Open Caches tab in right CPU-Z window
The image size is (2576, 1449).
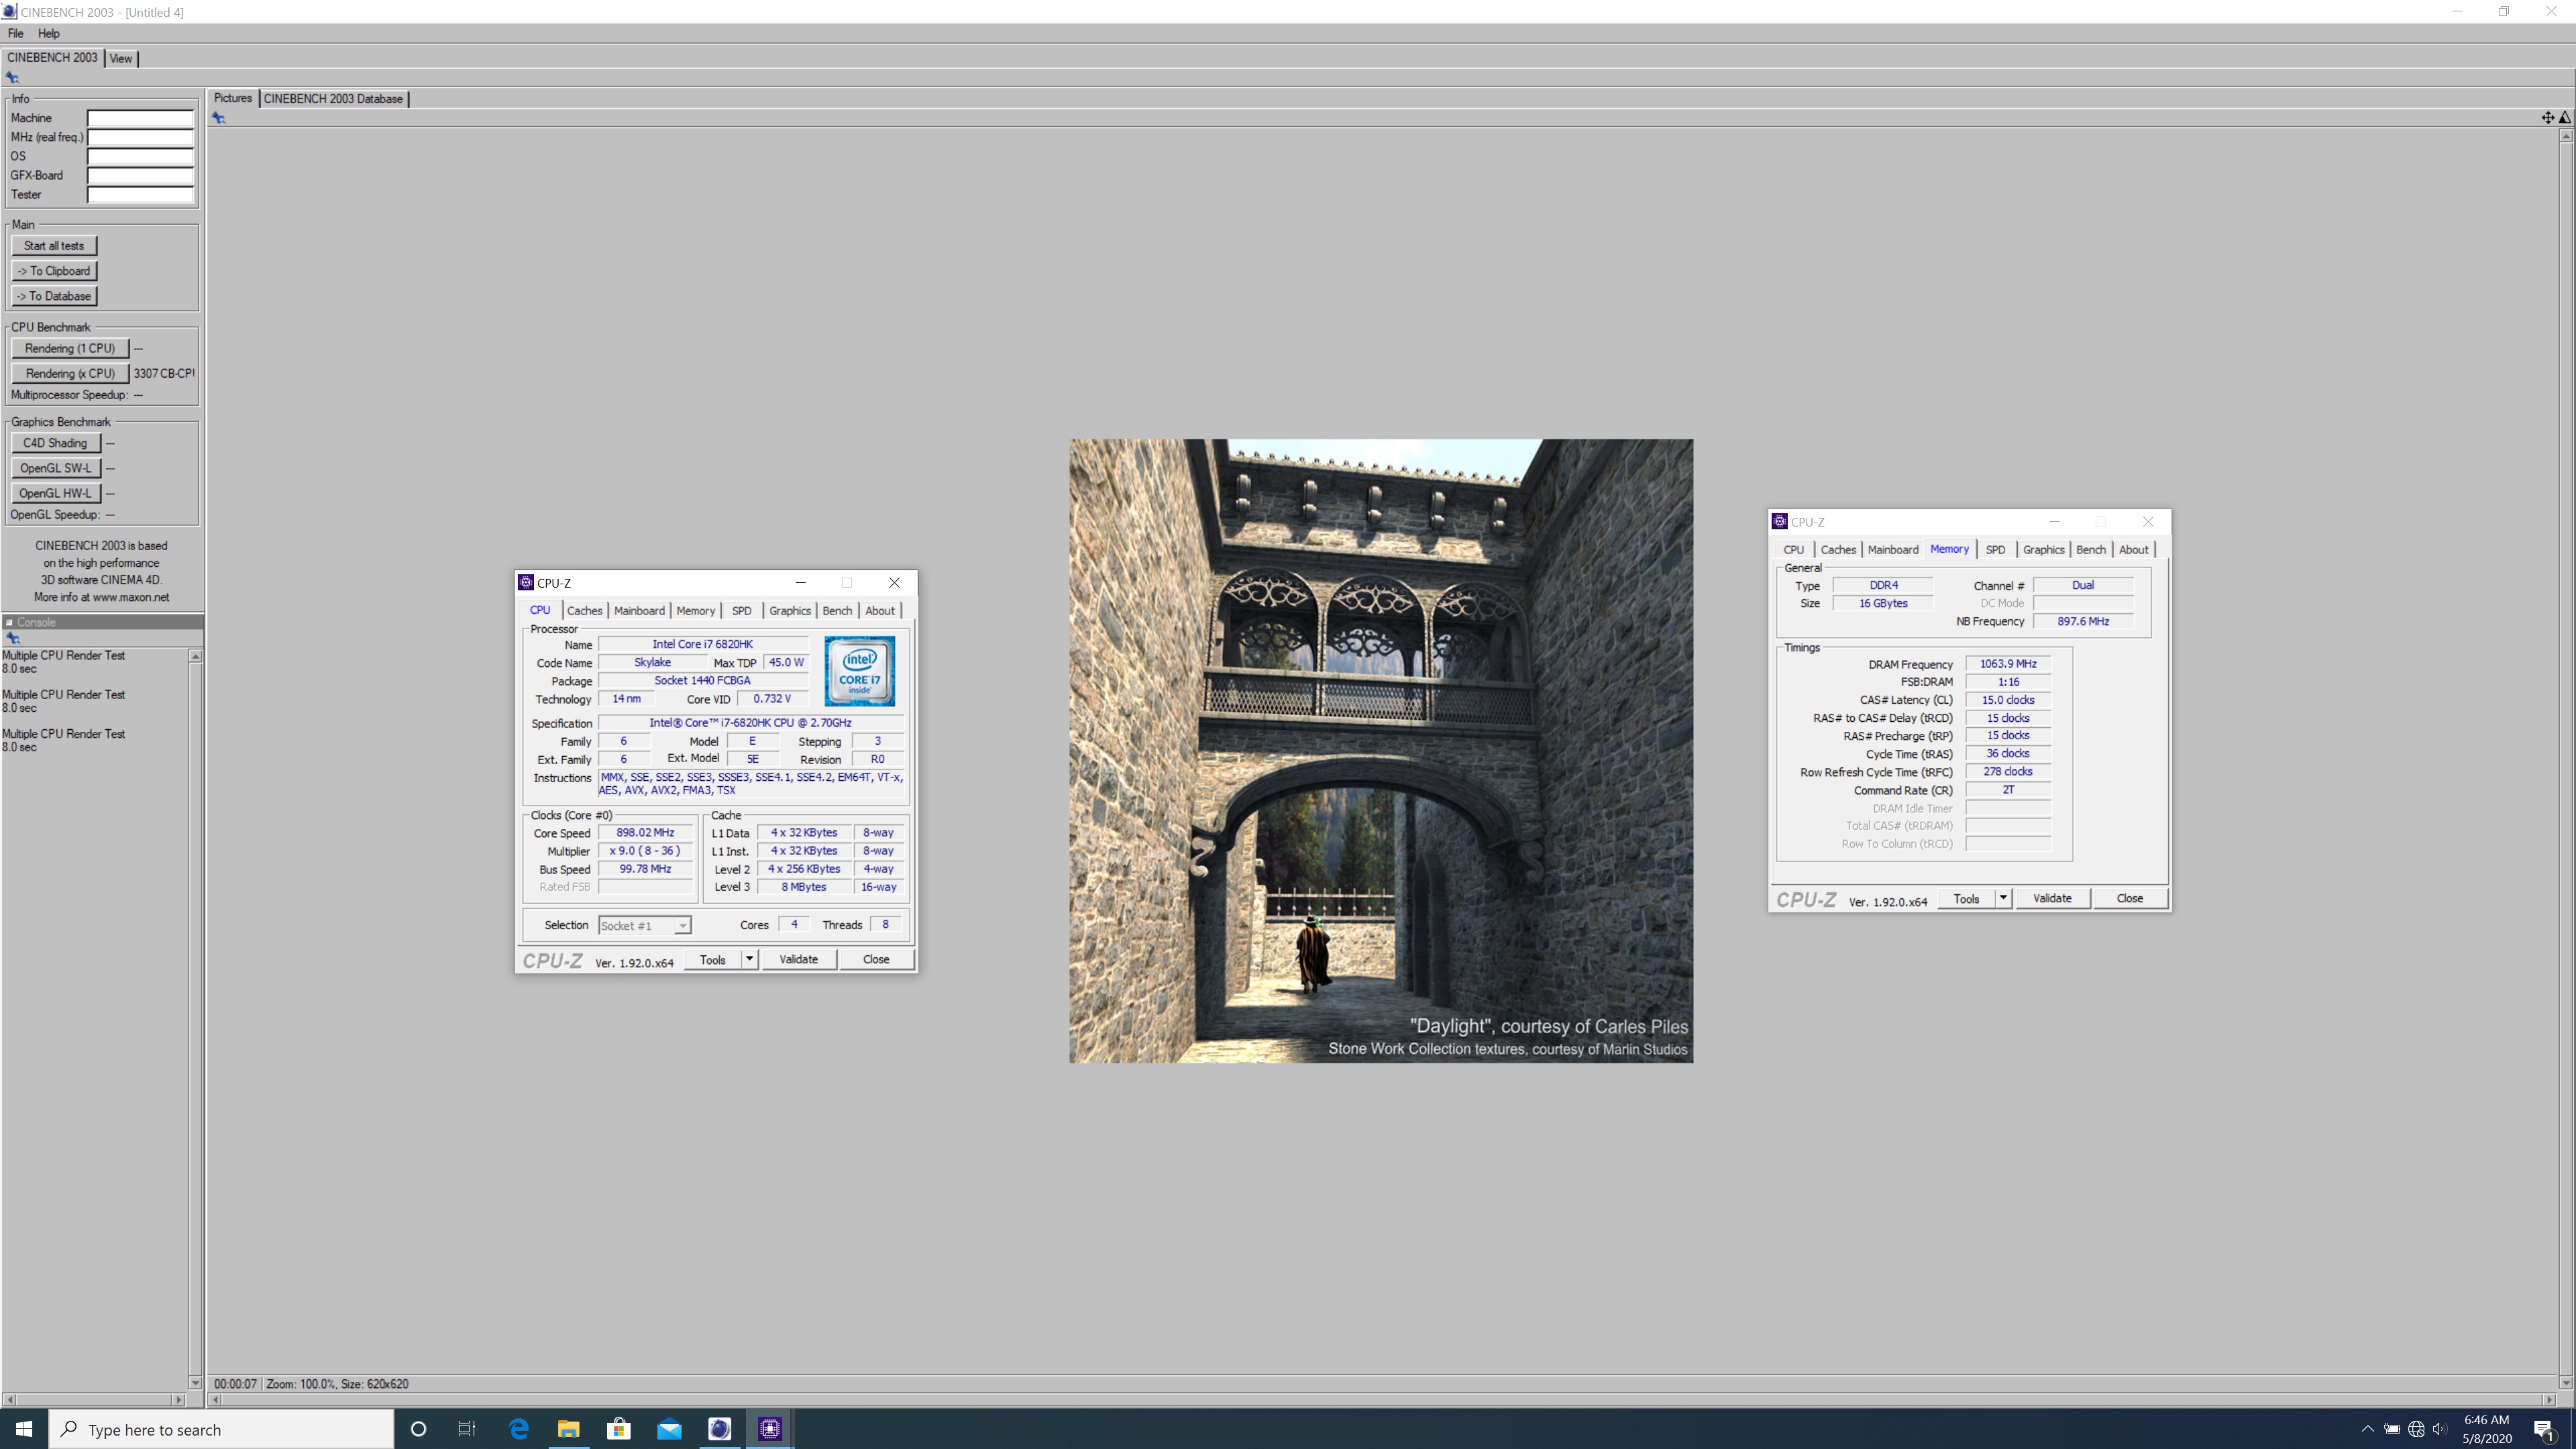point(1838,550)
